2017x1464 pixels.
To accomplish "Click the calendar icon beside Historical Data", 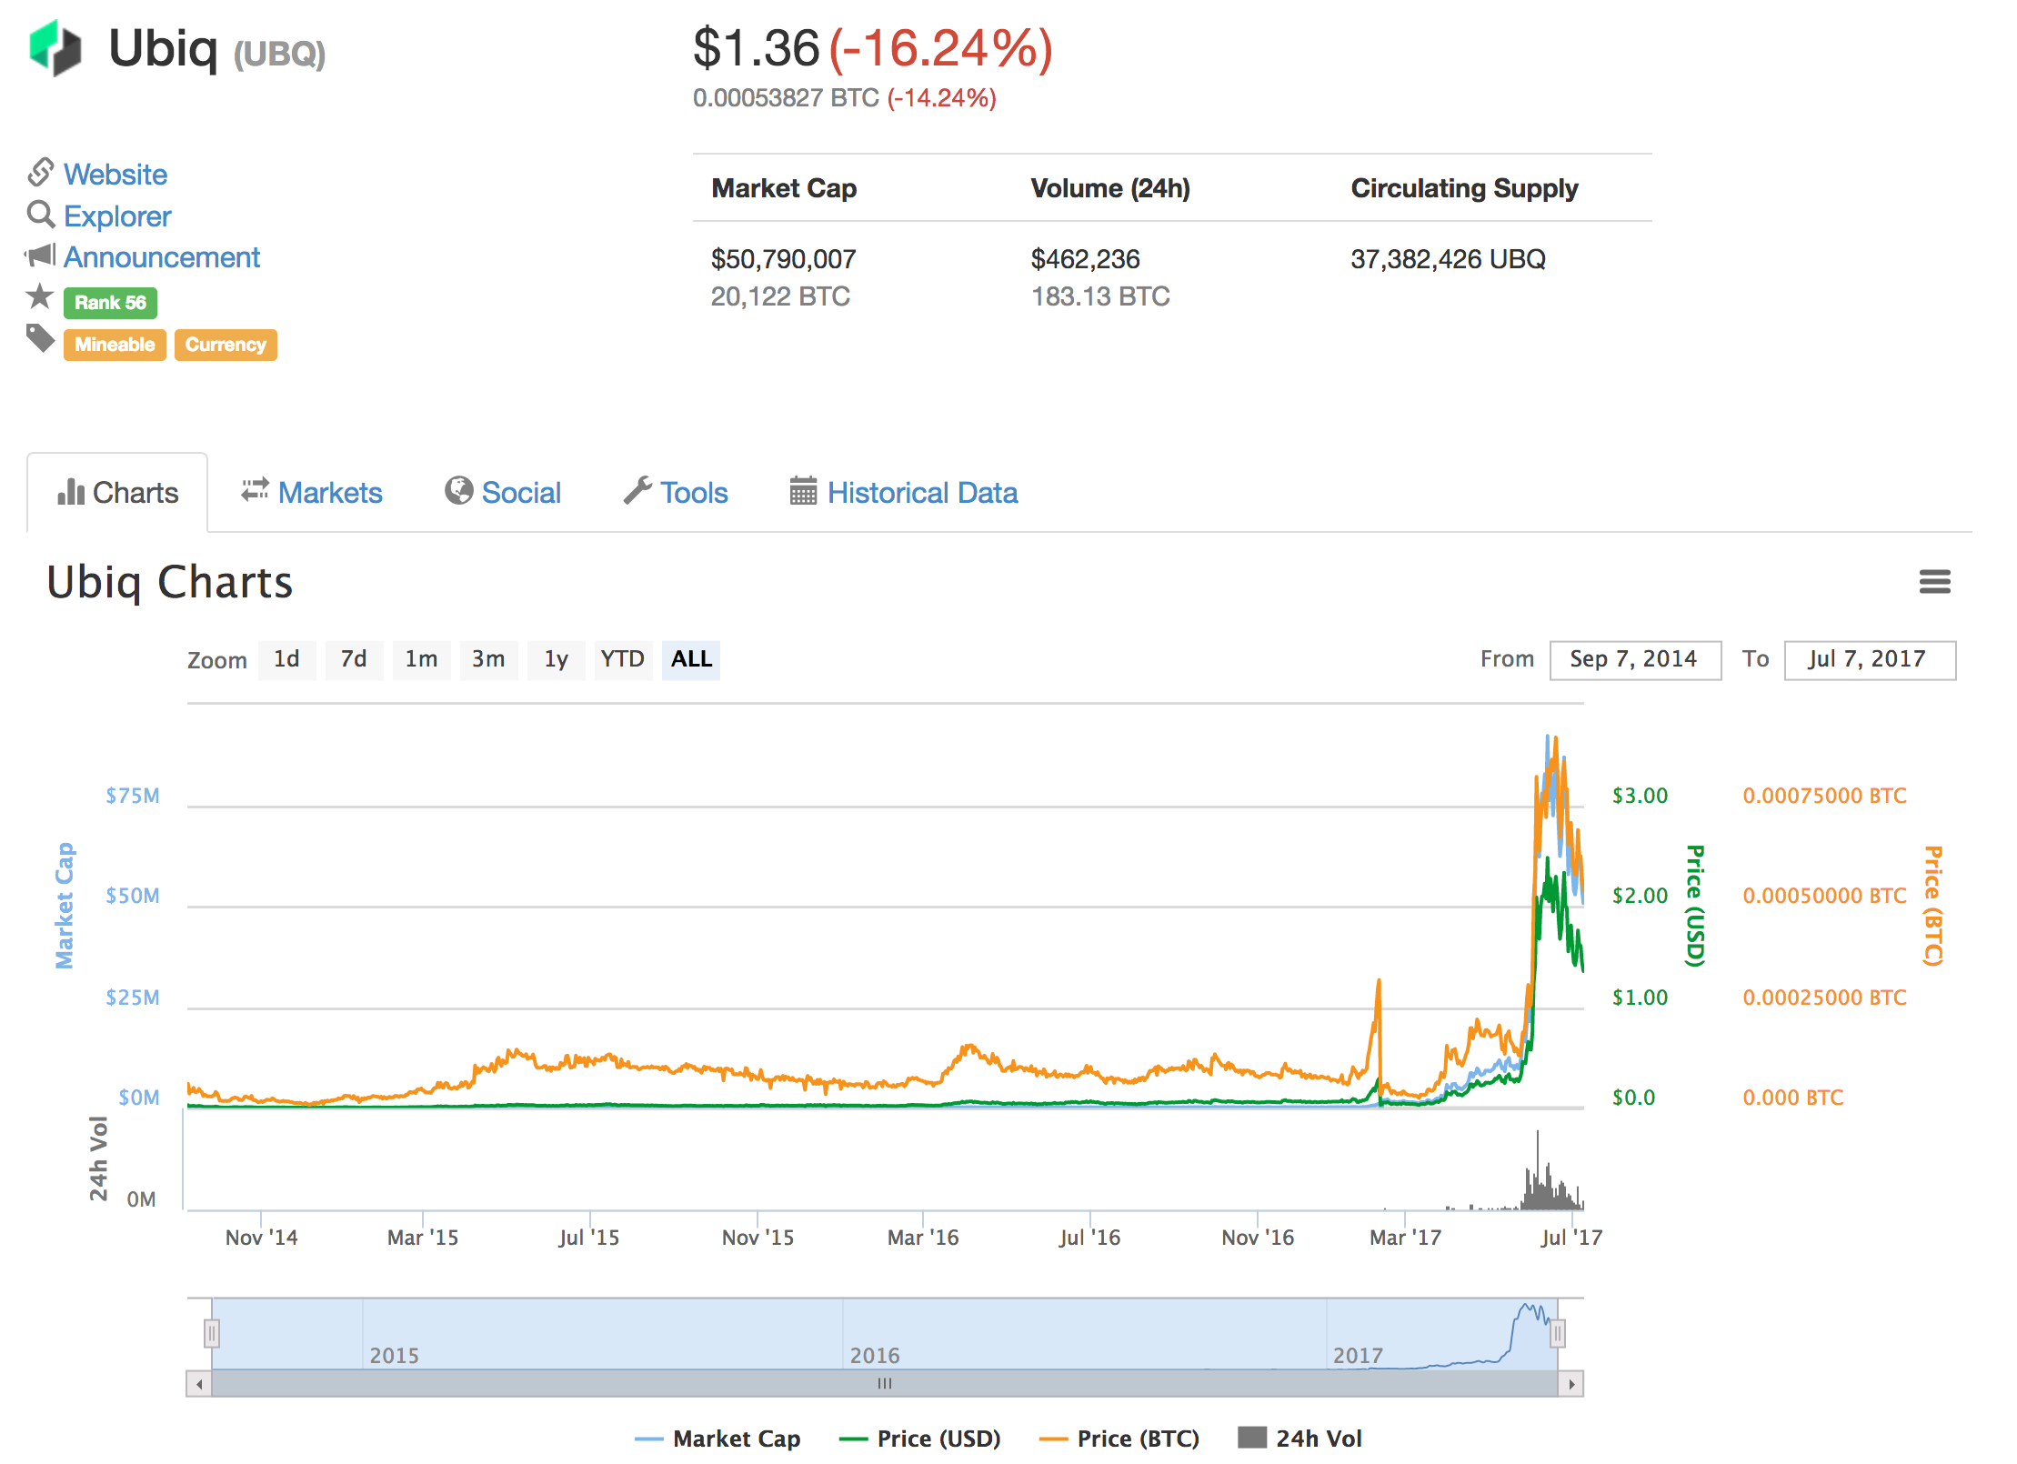I will 803,490.
